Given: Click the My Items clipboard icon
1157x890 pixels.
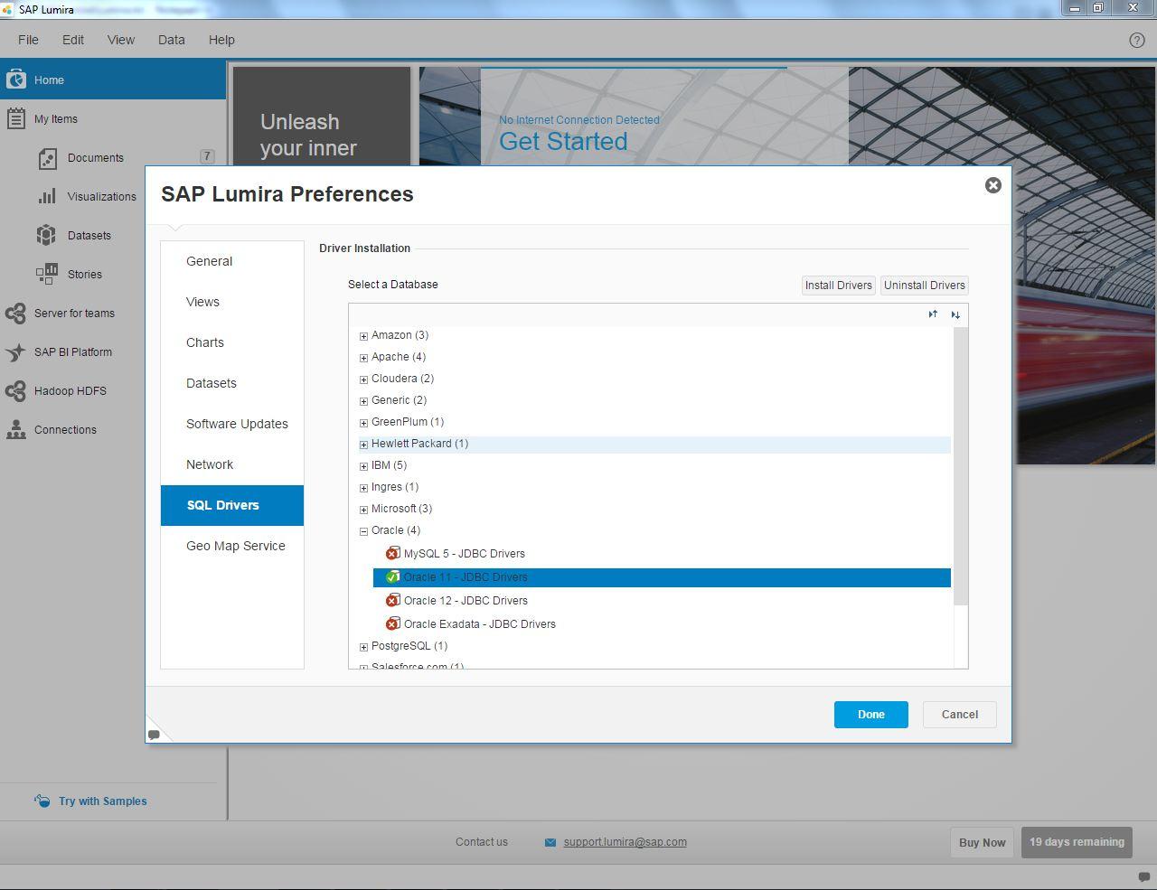Looking at the screenshot, I should (x=15, y=118).
